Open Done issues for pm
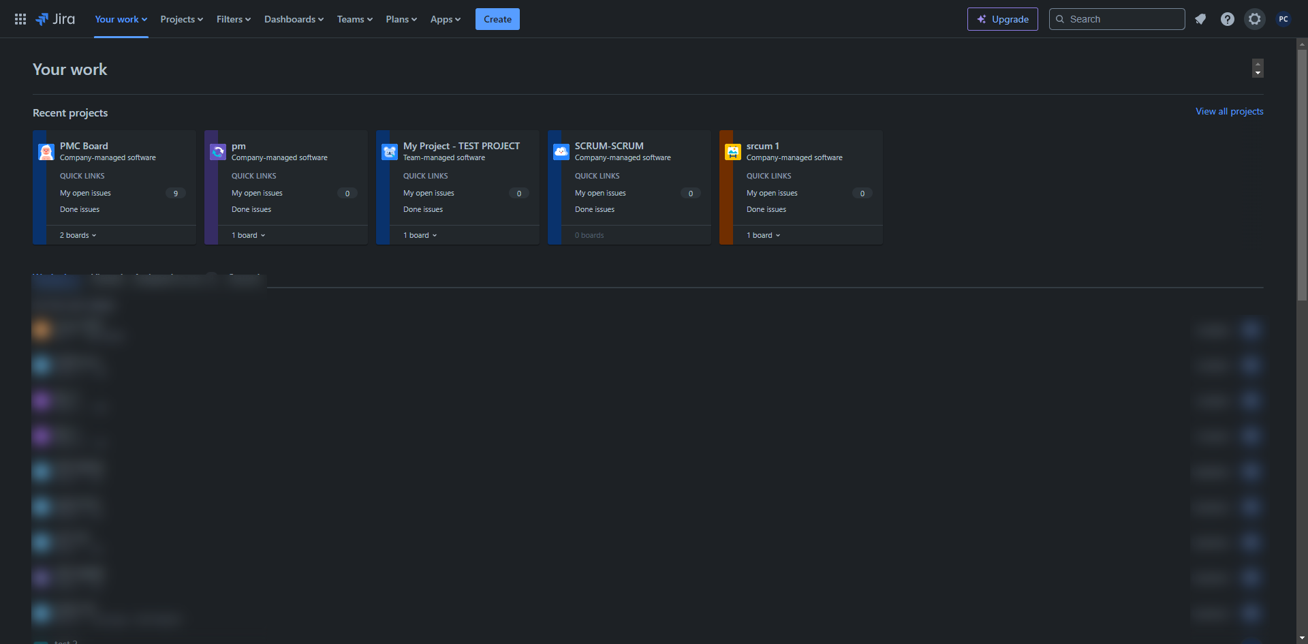1308x644 pixels. (251, 210)
